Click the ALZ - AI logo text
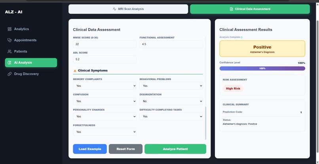 (x=13, y=12)
